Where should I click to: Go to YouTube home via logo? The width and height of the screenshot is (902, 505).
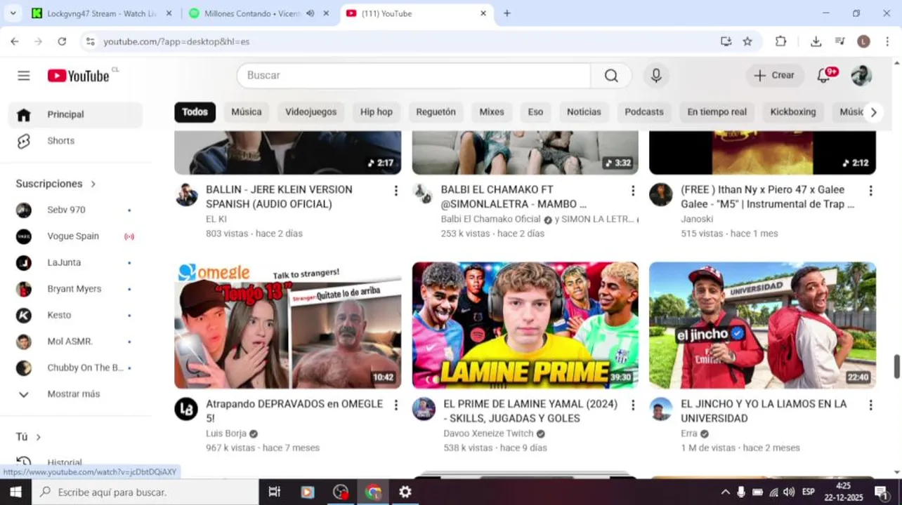click(78, 76)
